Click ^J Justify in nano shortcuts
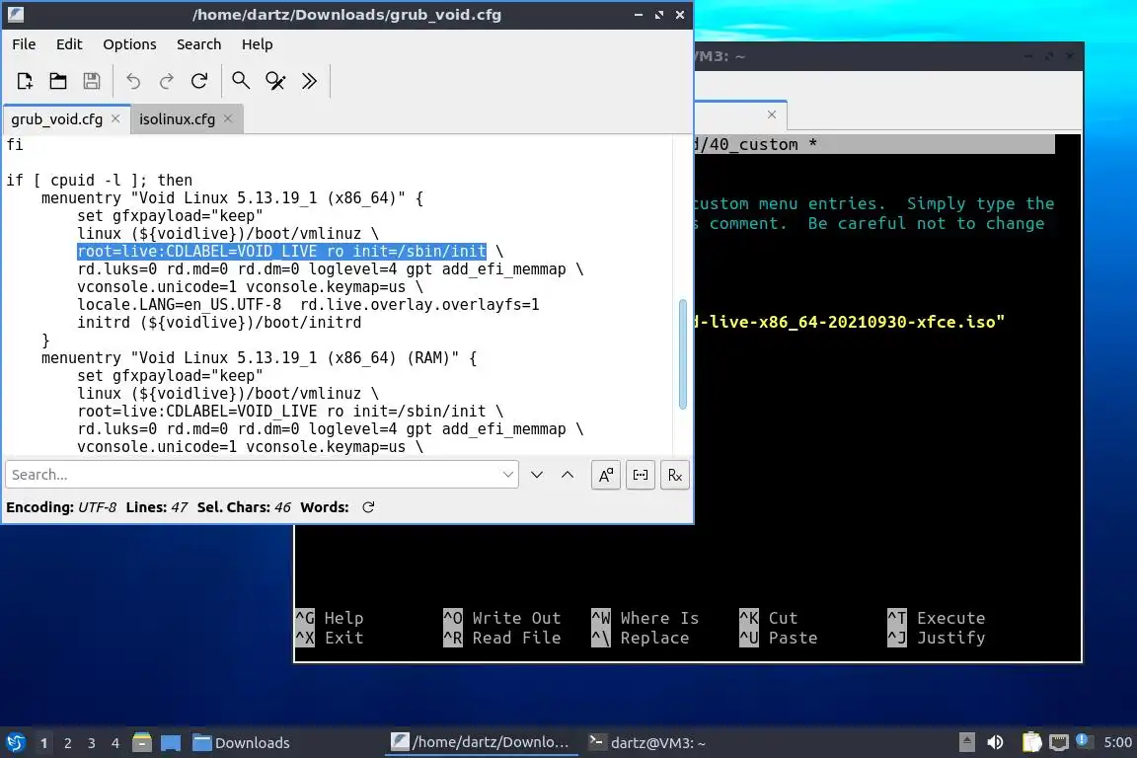 [x=936, y=638]
